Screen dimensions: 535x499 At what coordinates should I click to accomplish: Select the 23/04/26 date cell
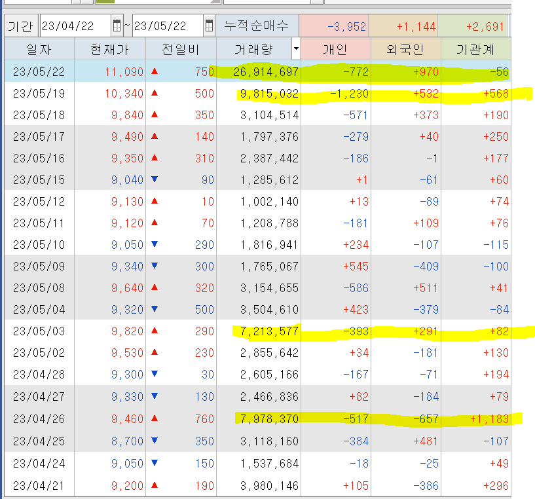point(39,419)
